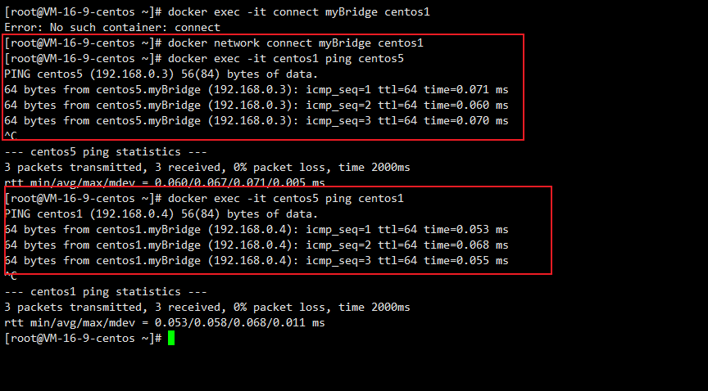Click the '--- centos1 ping statistics ---' header
The image size is (708, 391).
(105, 291)
